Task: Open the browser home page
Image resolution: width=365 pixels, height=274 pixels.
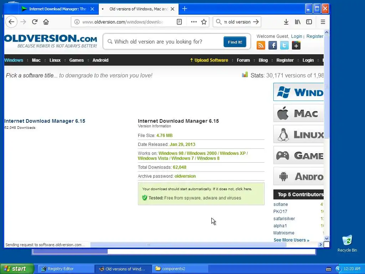Action: tap(46, 22)
